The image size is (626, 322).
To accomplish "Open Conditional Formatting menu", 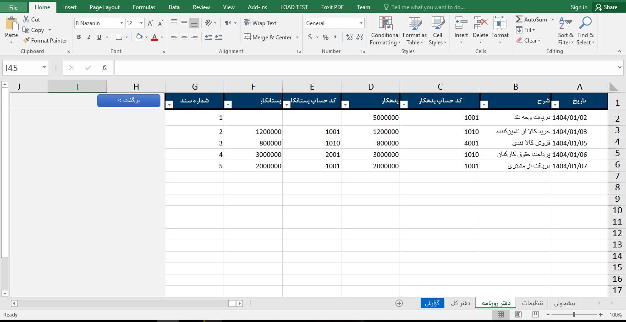I will [385, 31].
